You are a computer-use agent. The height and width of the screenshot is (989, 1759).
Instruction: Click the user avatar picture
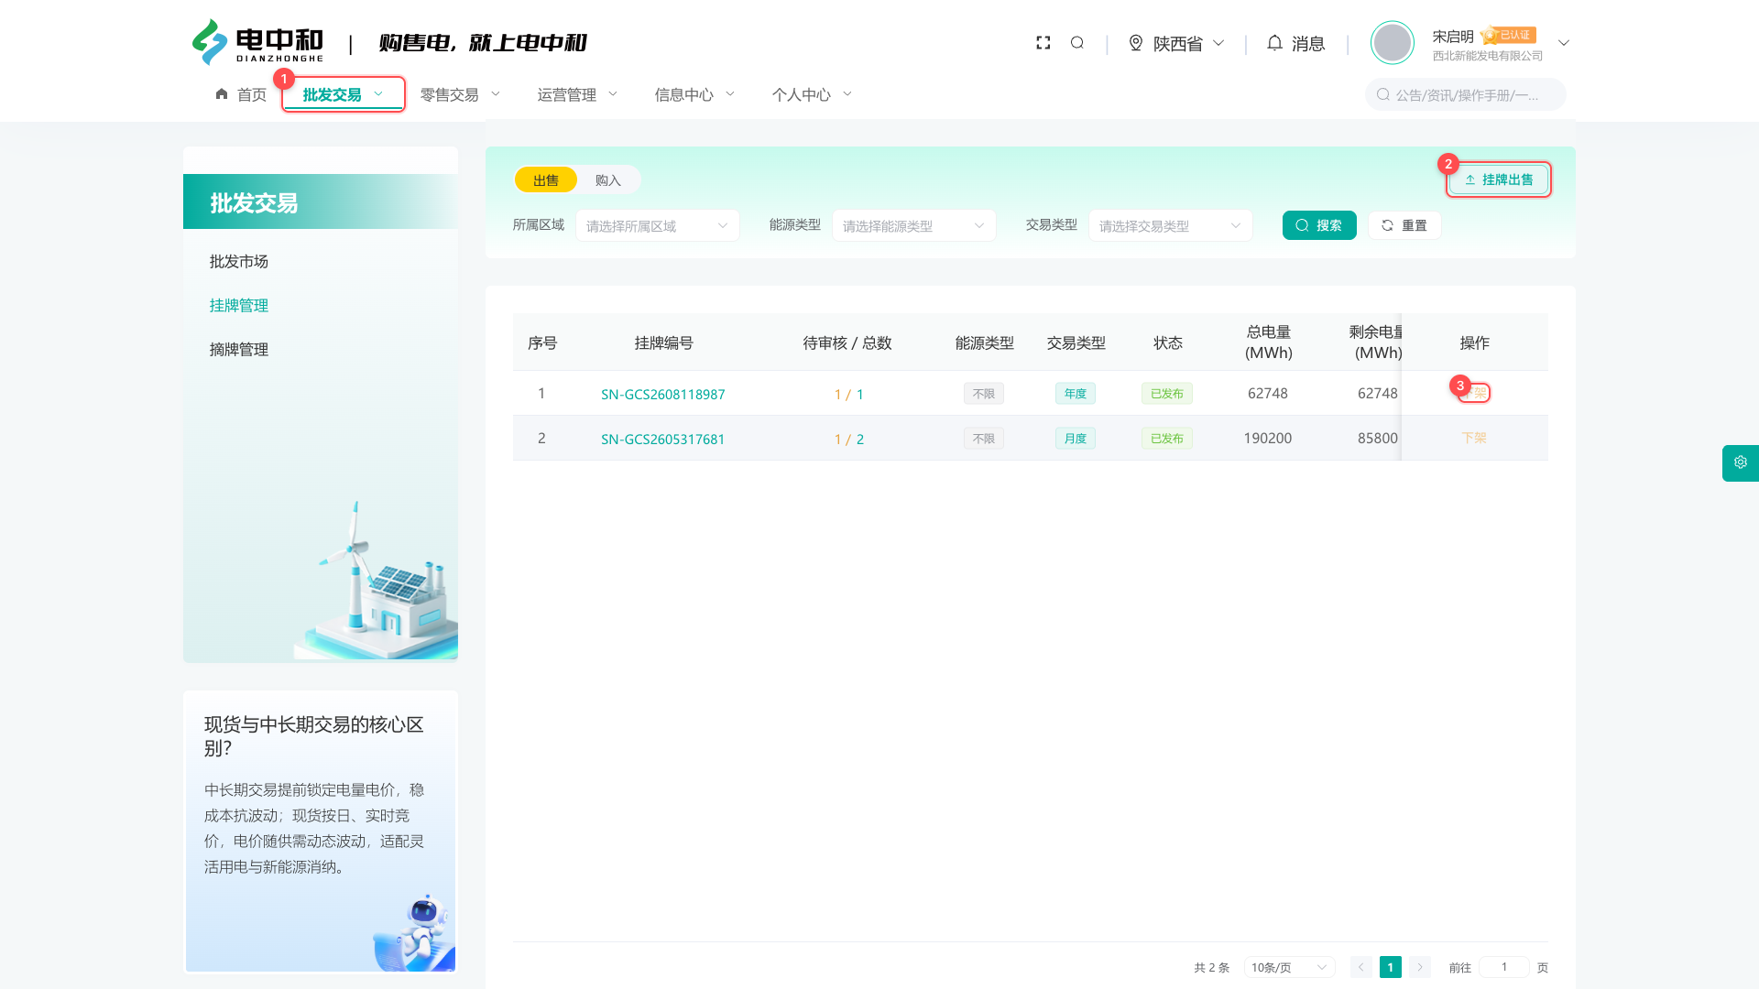(x=1392, y=43)
